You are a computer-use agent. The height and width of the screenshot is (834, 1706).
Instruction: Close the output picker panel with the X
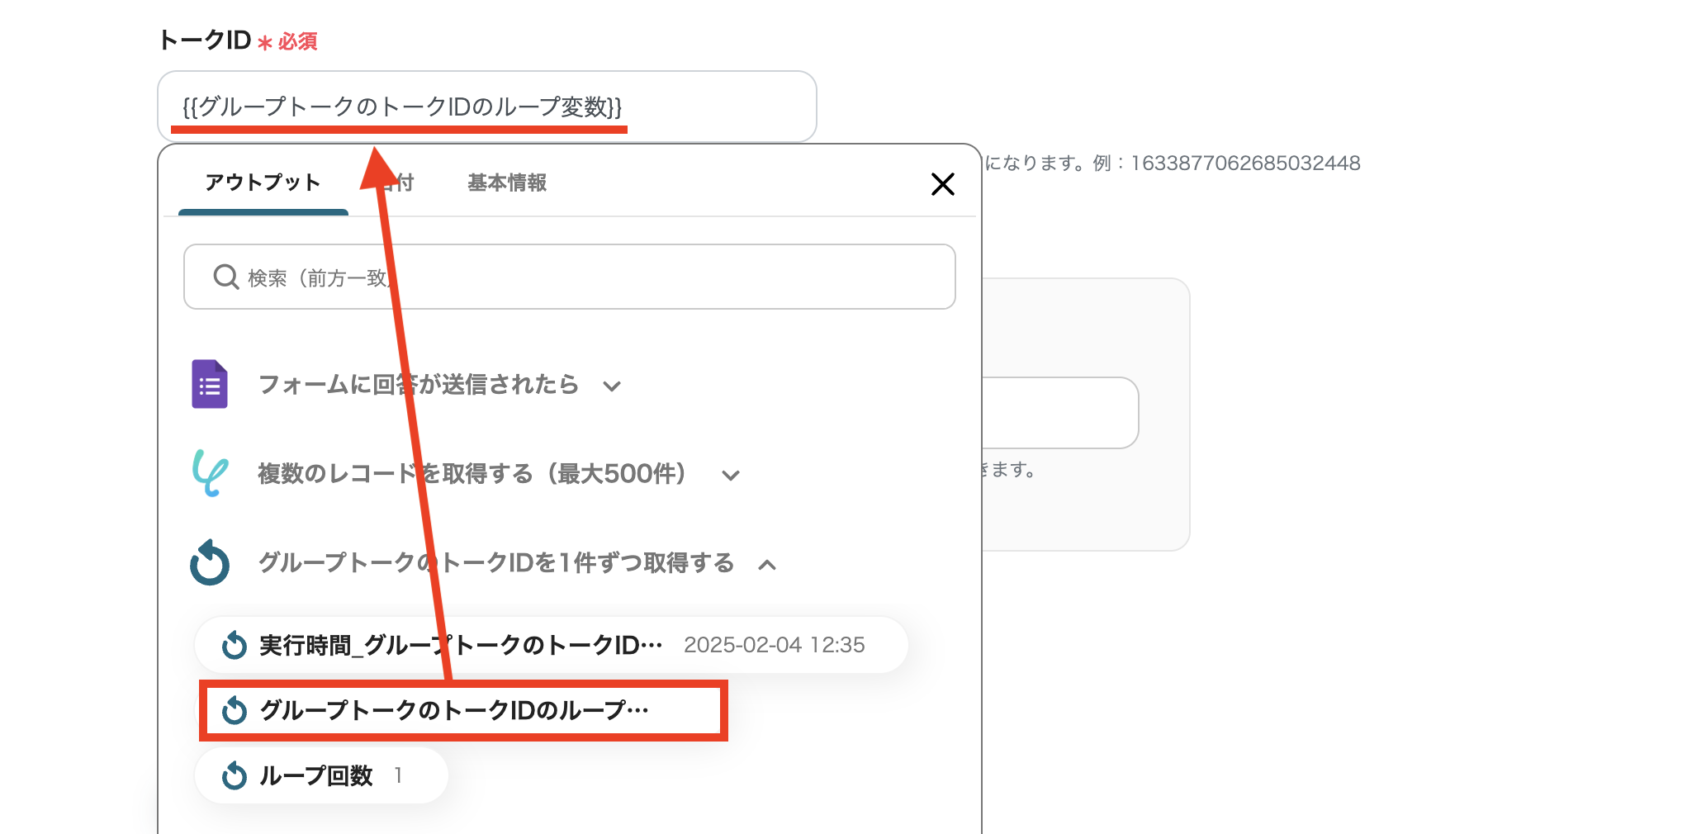pos(942,185)
